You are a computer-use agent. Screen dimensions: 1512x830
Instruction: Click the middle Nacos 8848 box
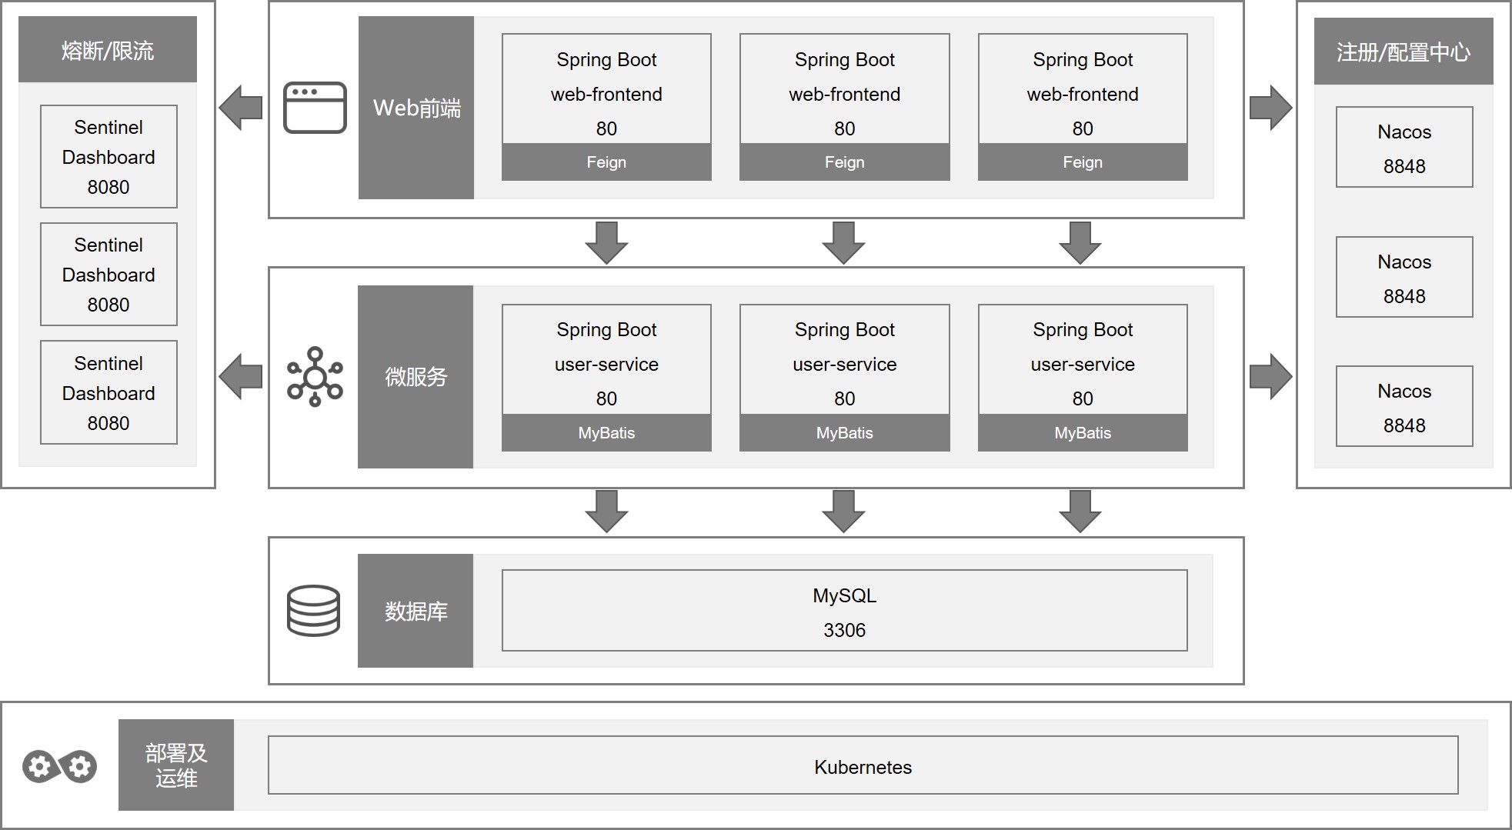pos(1404,277)
